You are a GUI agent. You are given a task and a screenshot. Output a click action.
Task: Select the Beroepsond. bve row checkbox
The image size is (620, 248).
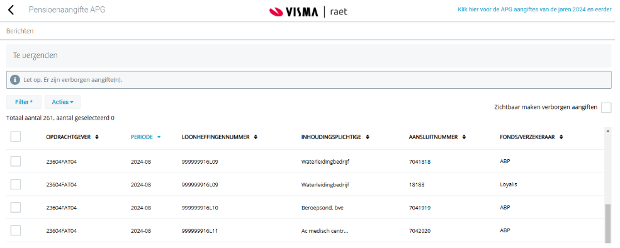coord(15,207)
